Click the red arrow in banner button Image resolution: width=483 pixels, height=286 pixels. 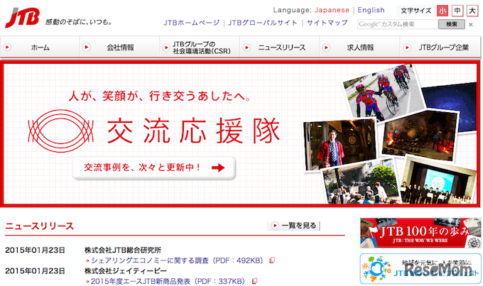click(x=218, y=167)
